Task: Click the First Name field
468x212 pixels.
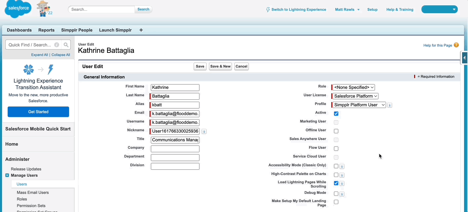Action: pyautogui.click(x=175, y=88)
